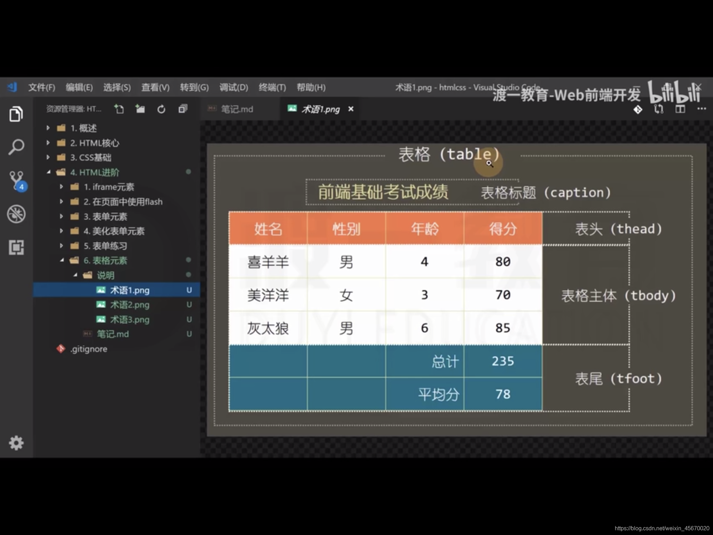The image size is (713, 535).
Task: Click the VS Code logo in title bar
Action: (13, 87)
